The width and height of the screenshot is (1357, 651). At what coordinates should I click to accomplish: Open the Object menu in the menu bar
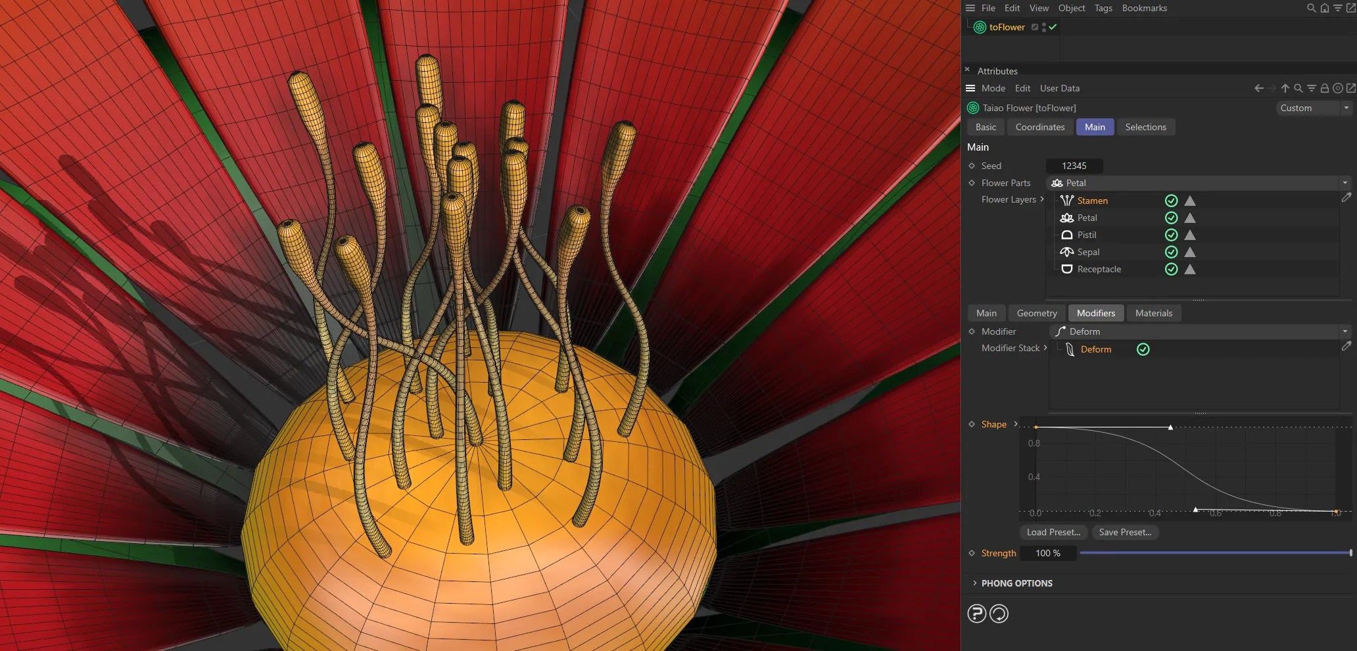1072,8
